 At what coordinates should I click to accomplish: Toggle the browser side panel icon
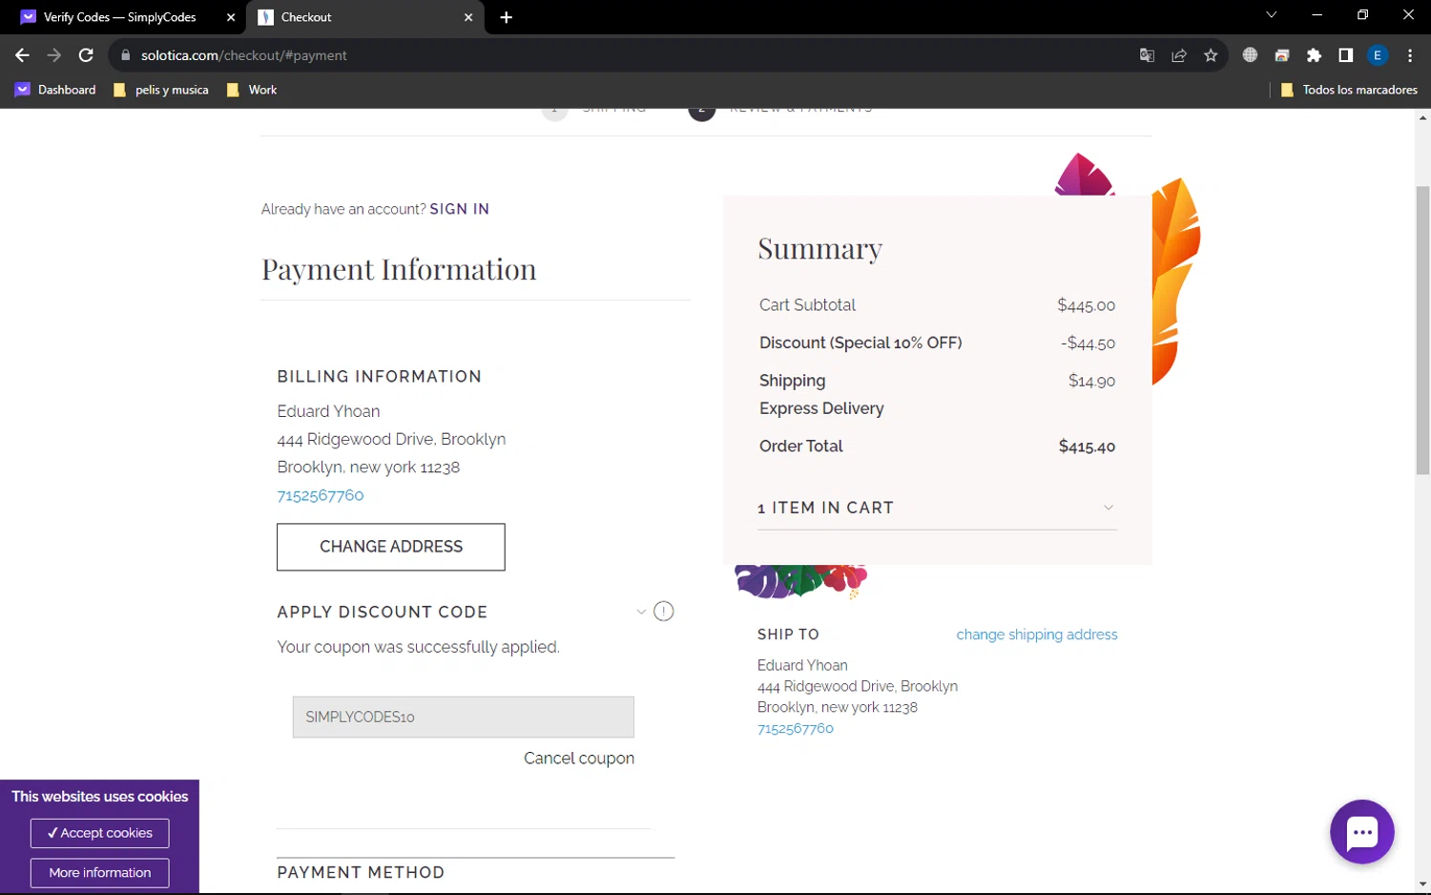point(1345,55)
